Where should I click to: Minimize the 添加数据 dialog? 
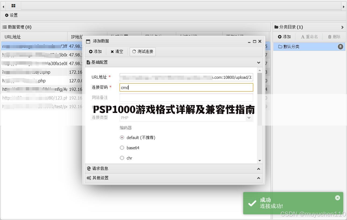(x=249, y=41)
